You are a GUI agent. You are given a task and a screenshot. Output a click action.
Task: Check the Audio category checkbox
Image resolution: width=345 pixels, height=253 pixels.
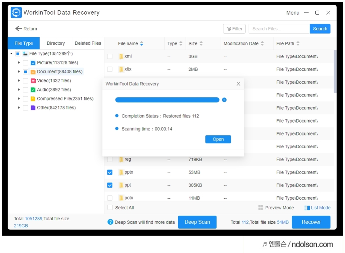25,90
